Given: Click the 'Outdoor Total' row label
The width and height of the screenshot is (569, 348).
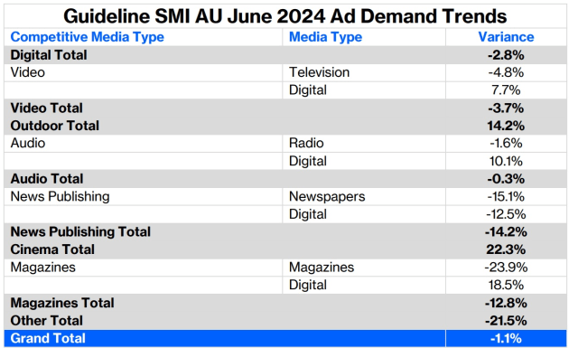Looking at the screenshot, I should 55,126.
